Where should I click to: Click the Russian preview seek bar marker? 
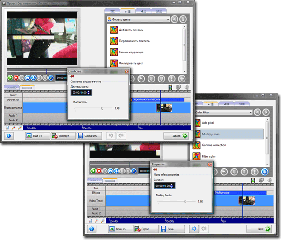[x=46, y=71]
